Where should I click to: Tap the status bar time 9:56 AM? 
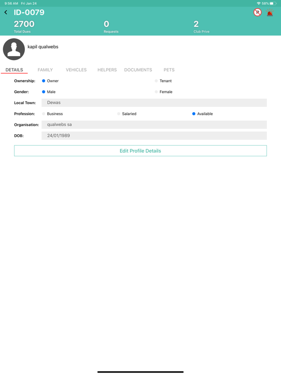(11, 3)
